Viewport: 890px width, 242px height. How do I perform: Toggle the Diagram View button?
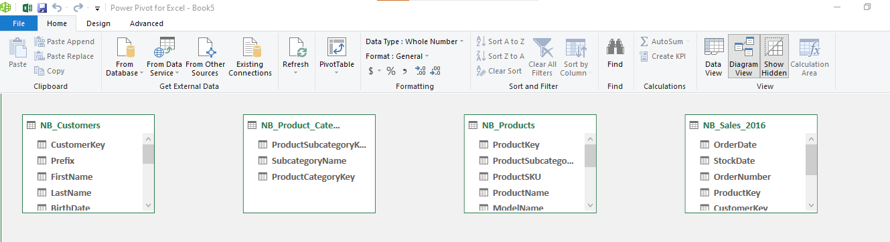click(x=744, y=56)
